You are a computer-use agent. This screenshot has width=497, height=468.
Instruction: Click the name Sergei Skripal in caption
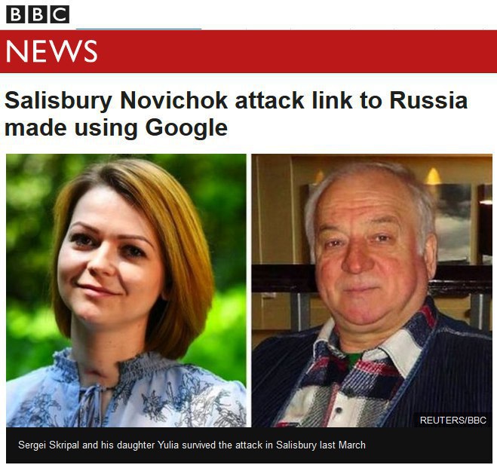click(48, 445)
